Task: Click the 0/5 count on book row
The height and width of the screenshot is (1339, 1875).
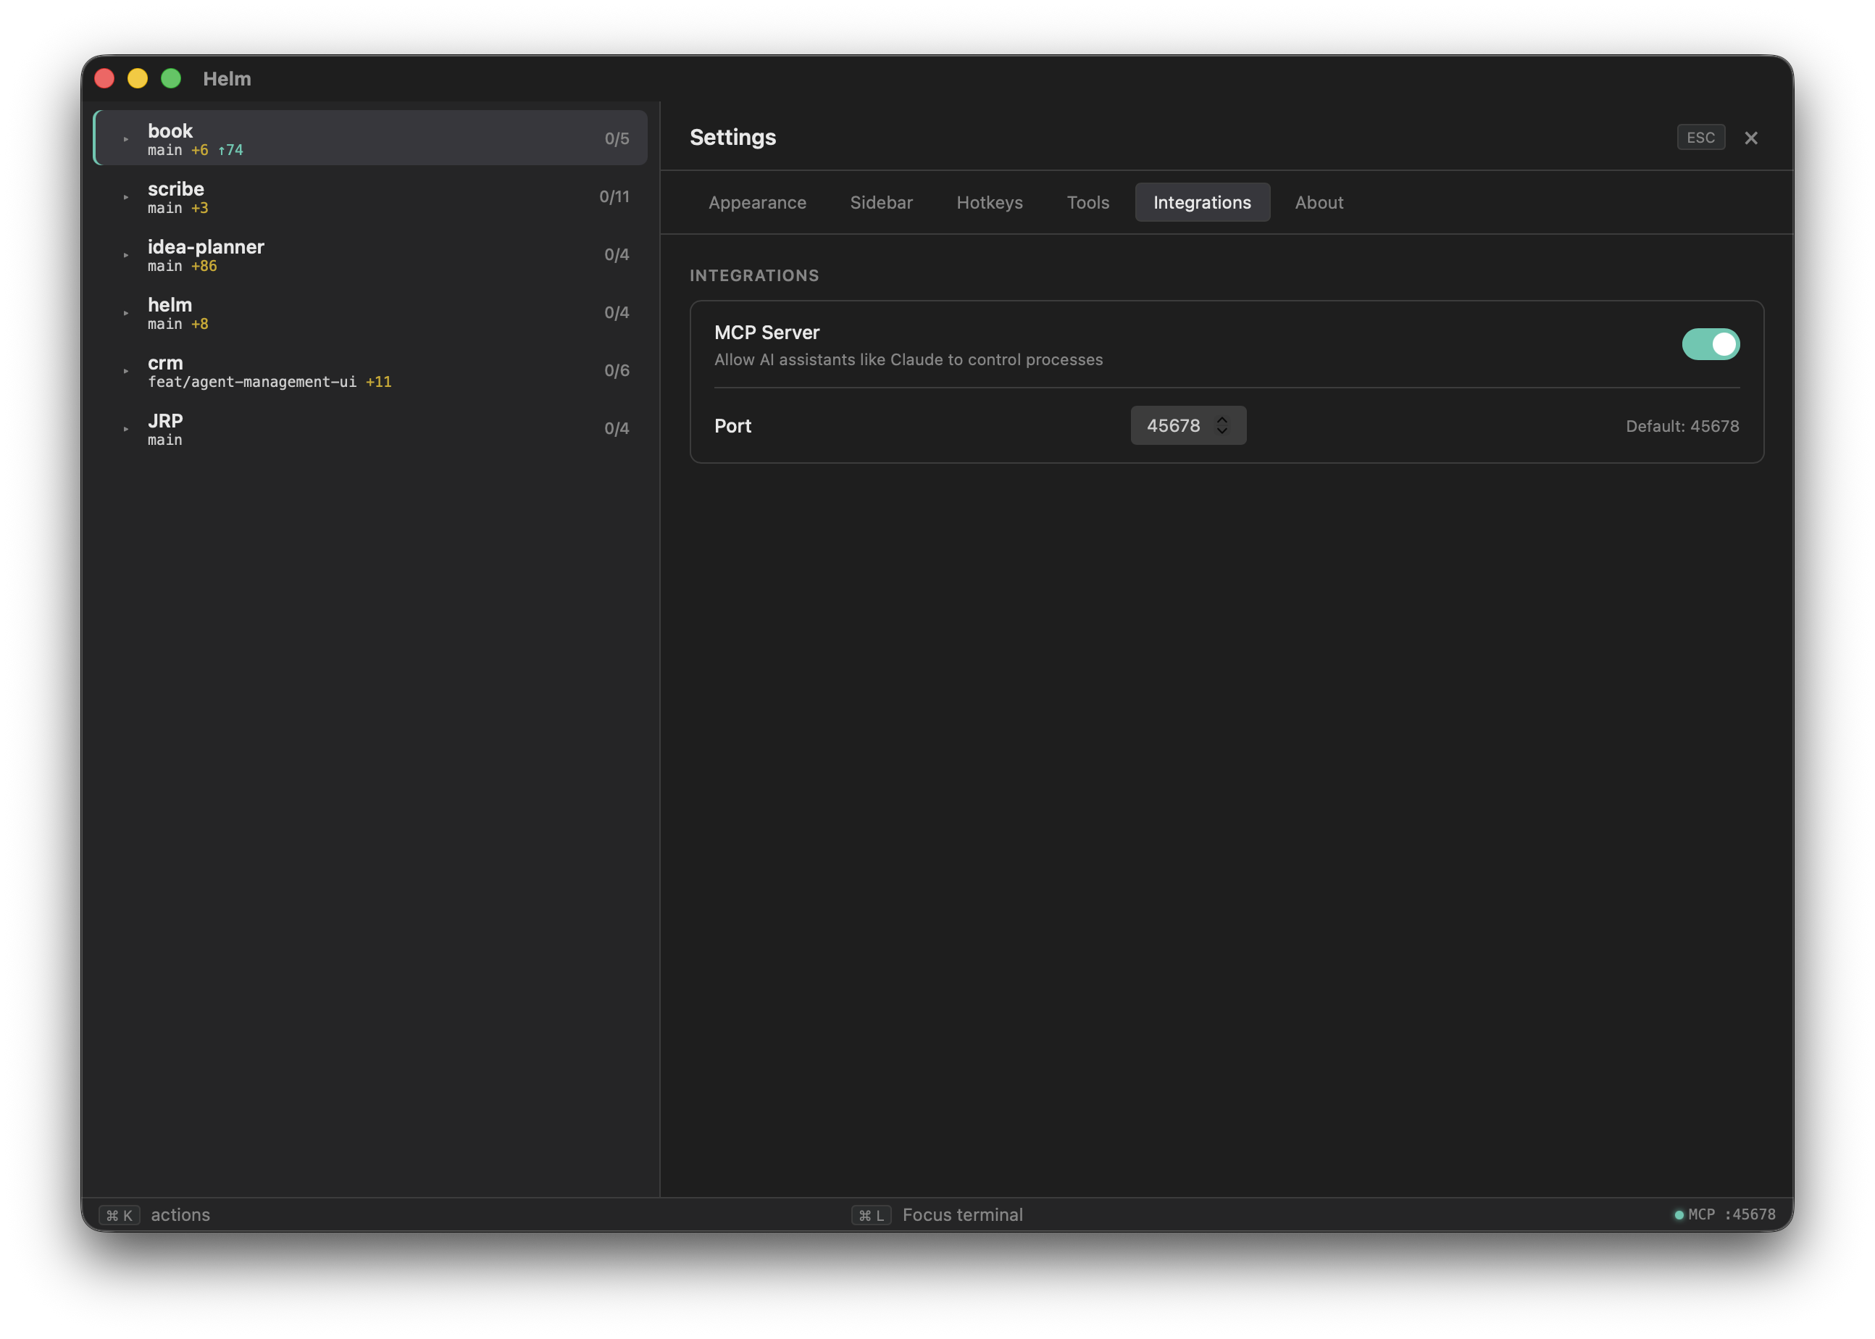Action: coord(617,138)
